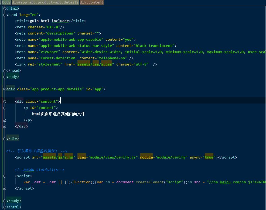This screenshot has height=210, width=266.
Task: Collapse the <p id="content"> fold marker
Action: 5,108
